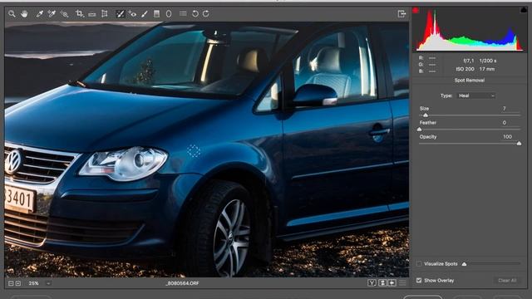This screenshot has width=532, height=299.
Task: Adjust the Opacity slider handle
Action: click(x=519, y=144)
